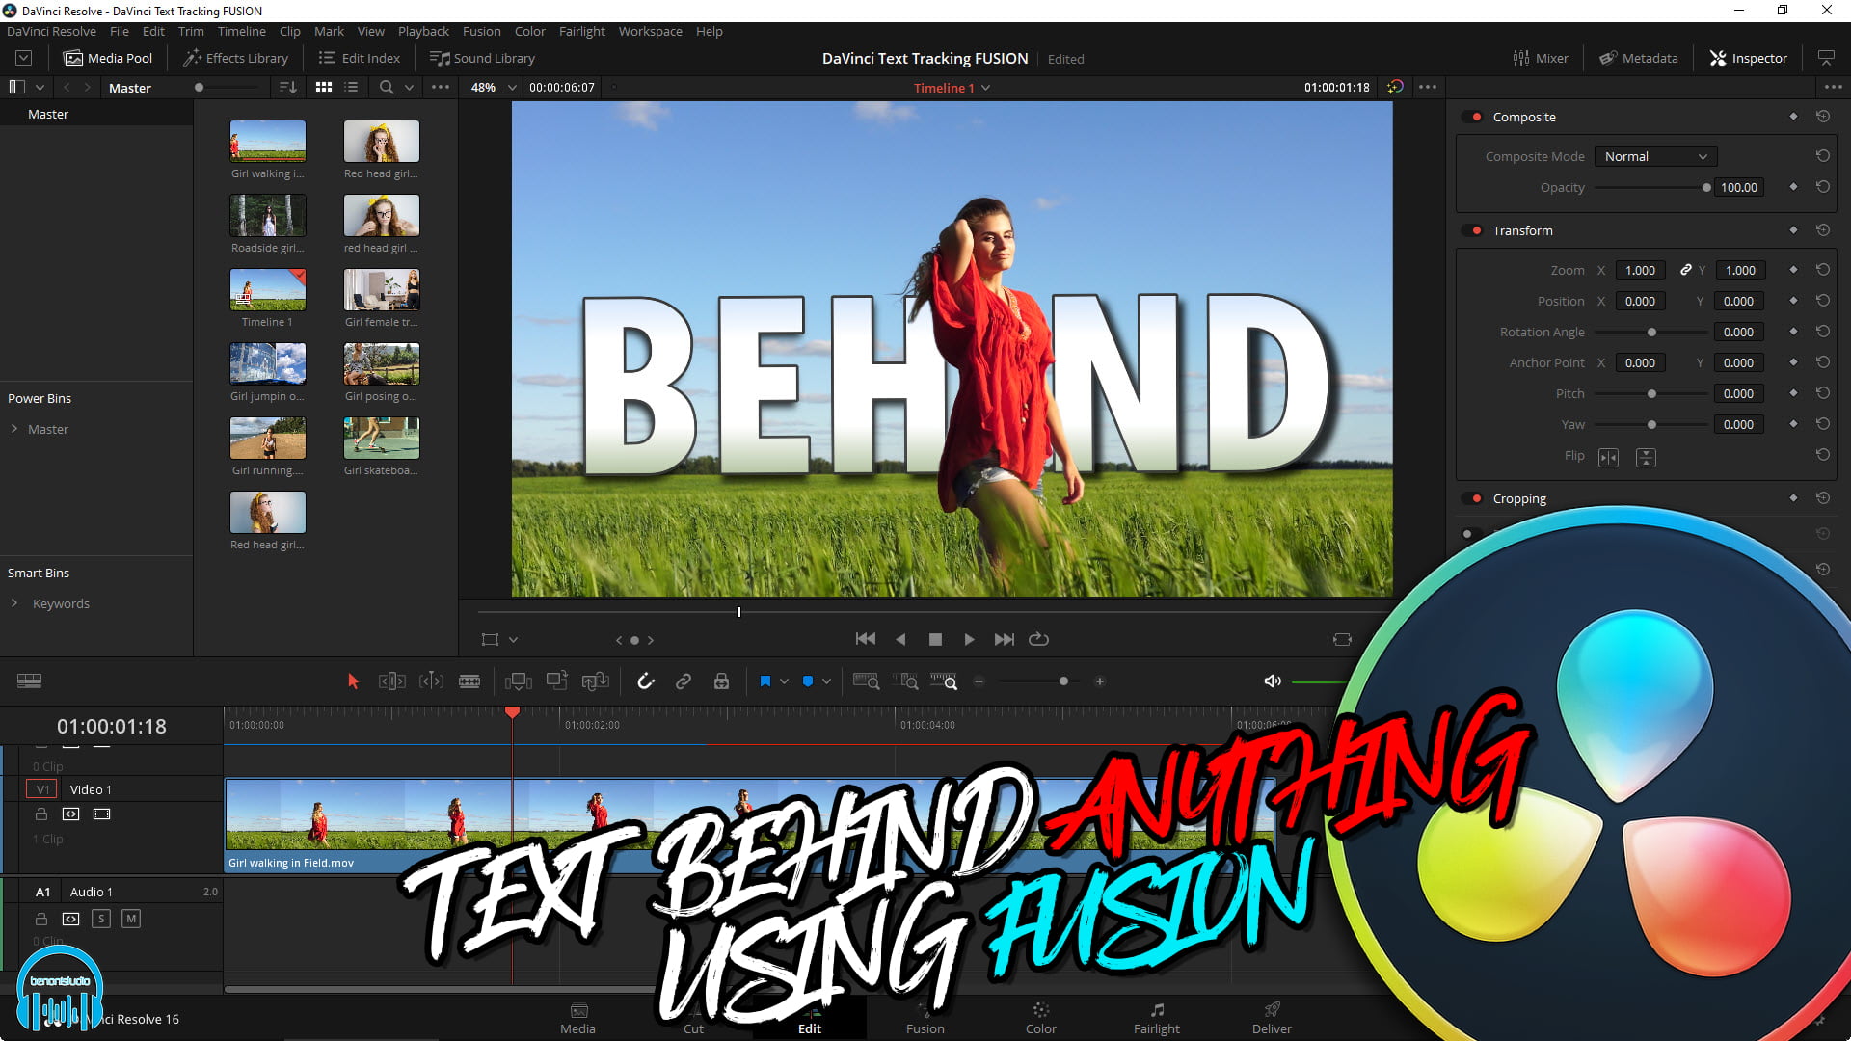Screen dimensions: 1851x1041
Task: Open the Effects Library panel
Action: [x=234, y=58]
